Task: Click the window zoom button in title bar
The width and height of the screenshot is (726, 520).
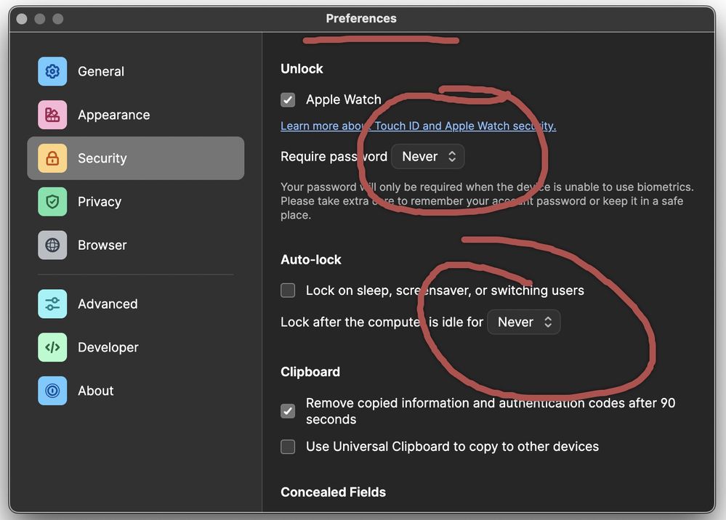Action: pos(58,19)
